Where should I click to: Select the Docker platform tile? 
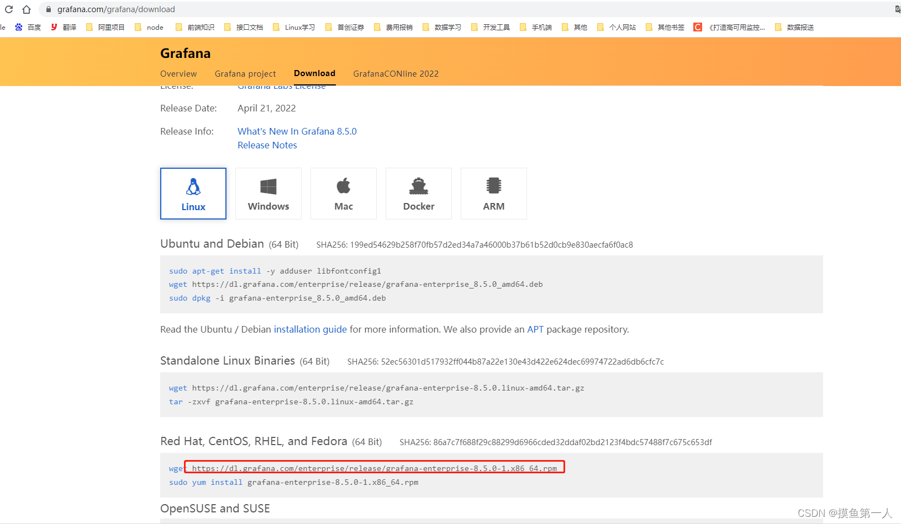[x=419, y=194]
